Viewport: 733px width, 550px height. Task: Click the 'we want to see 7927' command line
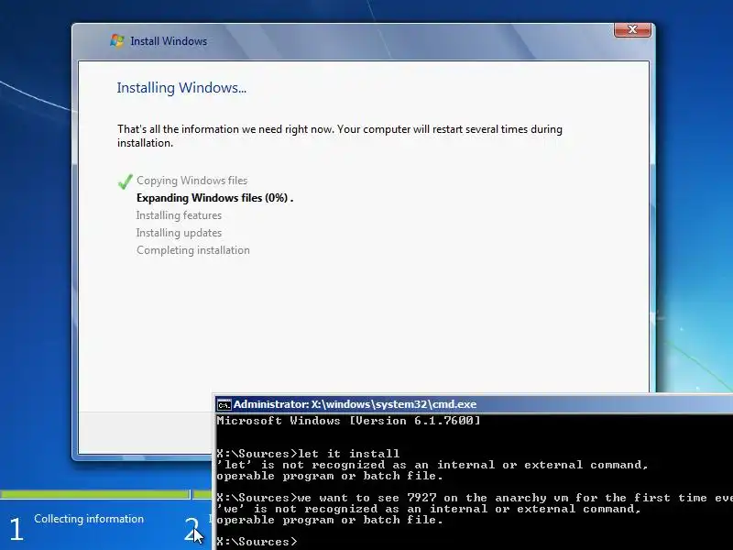coord(475,498)
